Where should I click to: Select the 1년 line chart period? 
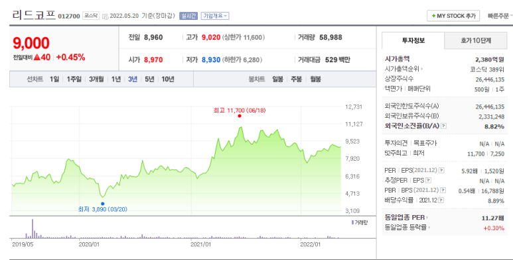pyautogui.click(x=116, y=79)
